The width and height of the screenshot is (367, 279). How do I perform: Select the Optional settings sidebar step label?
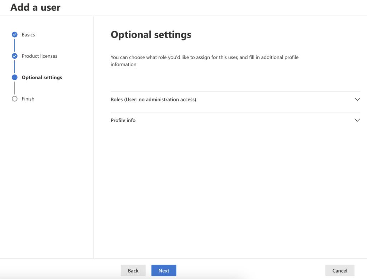click(x=42, y=77)
